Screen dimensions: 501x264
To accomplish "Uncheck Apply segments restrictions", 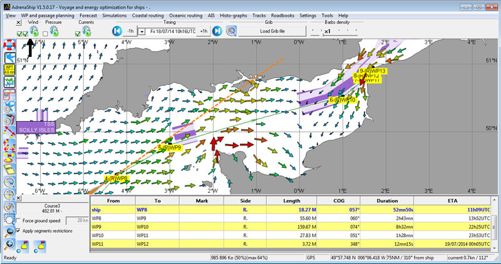I will click(x=19, y=231).
